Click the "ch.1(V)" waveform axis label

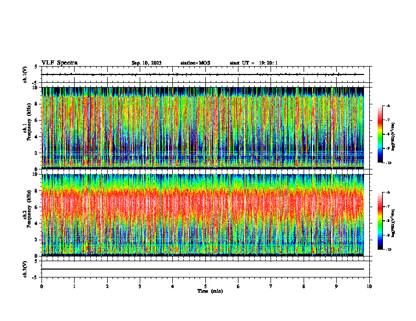click(x=25, y=74)
